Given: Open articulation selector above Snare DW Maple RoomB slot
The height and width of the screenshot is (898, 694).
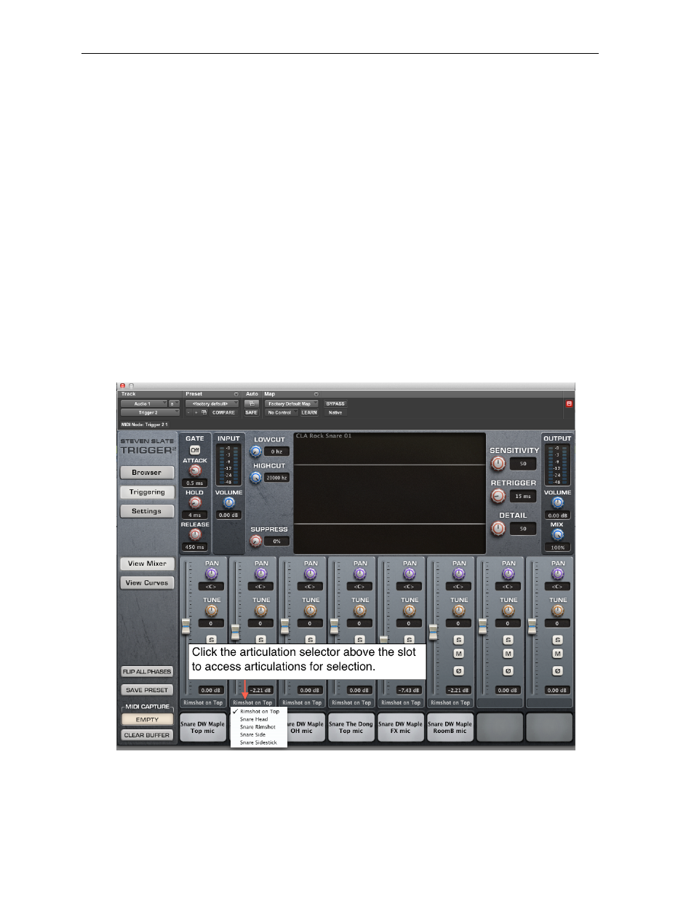Looking at the screenshot, I should [x=450, y=702].
